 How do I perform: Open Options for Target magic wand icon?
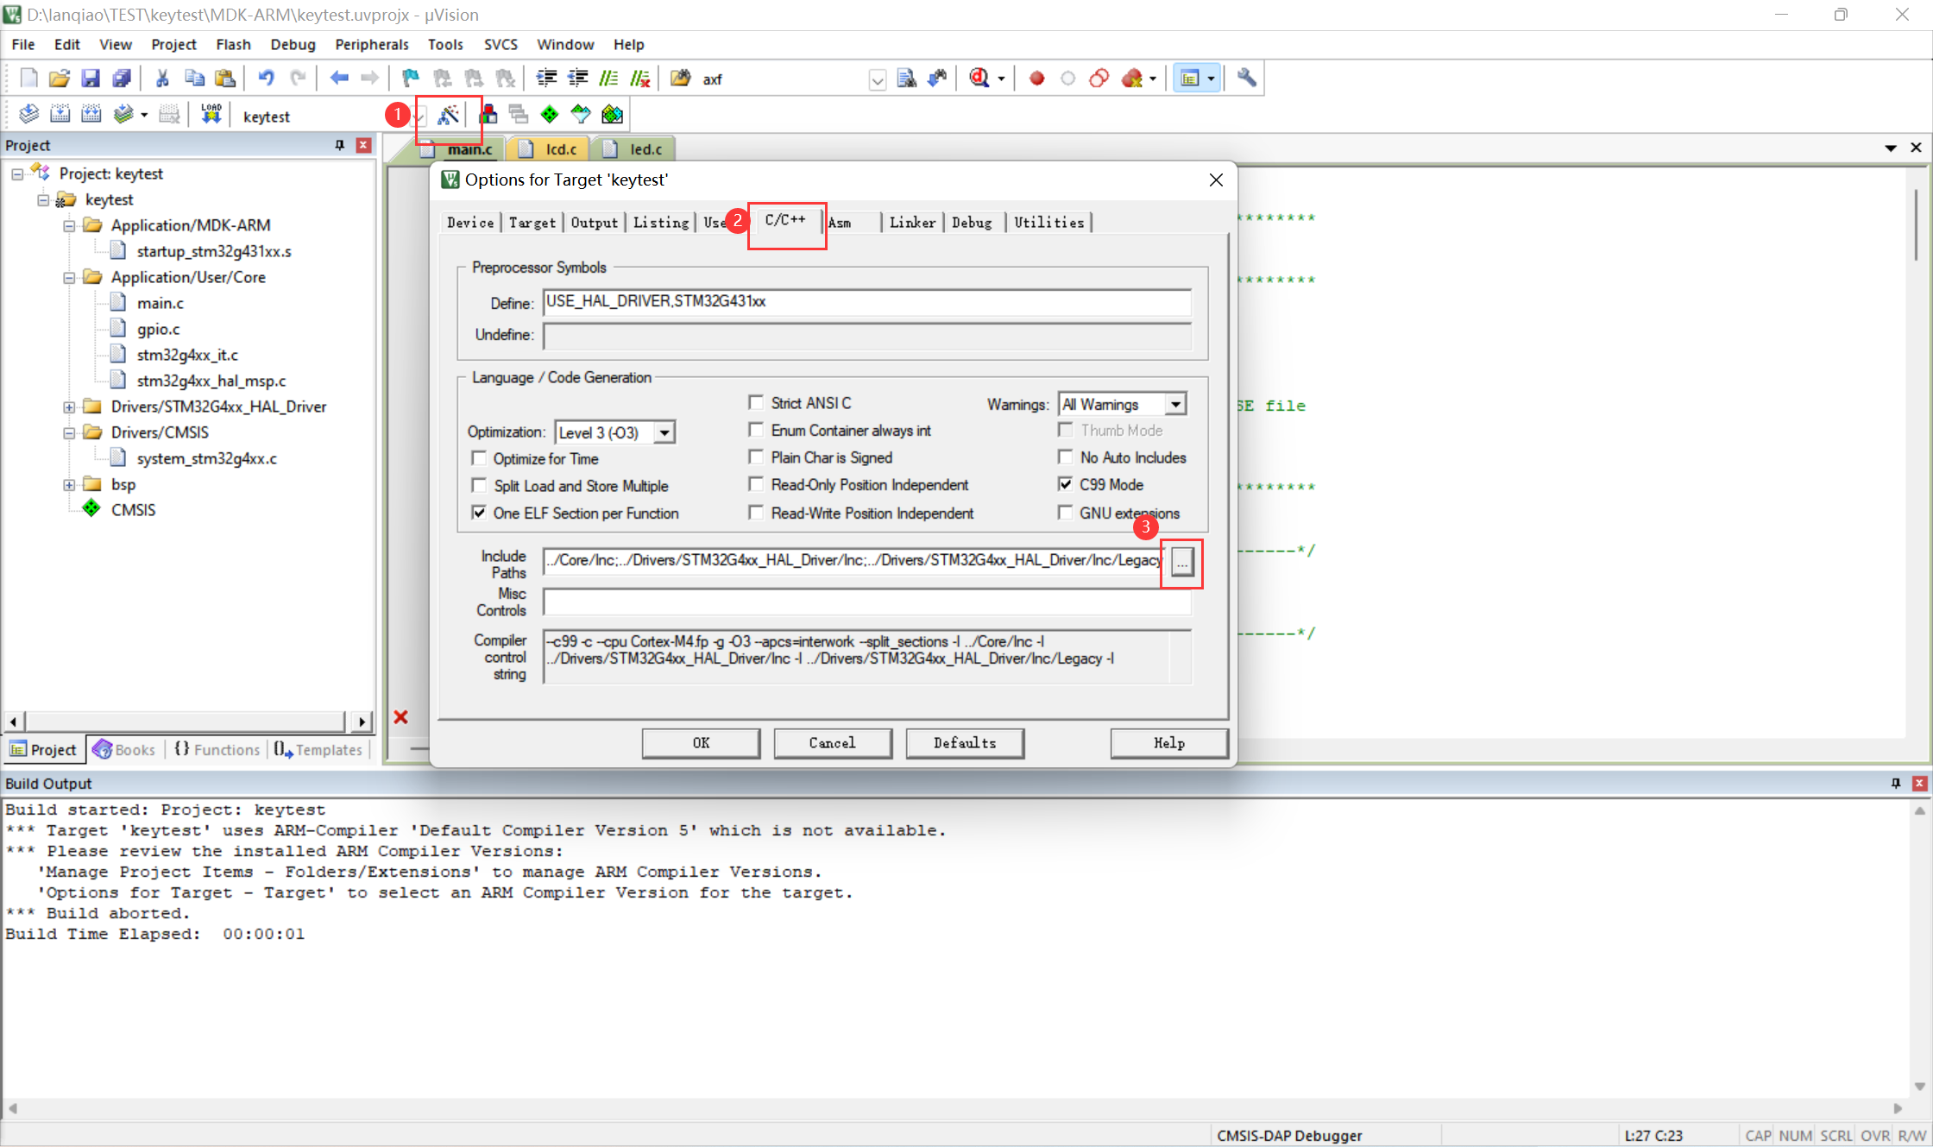tap(449, 115)
